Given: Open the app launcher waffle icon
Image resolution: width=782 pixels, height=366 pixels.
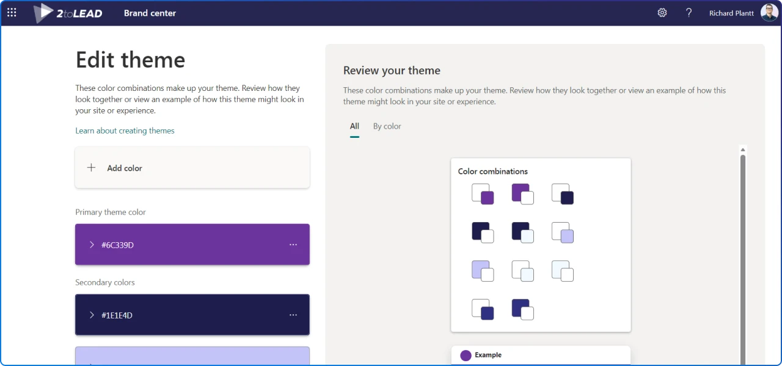Looking at the screenshot, I should pos(12,12).
